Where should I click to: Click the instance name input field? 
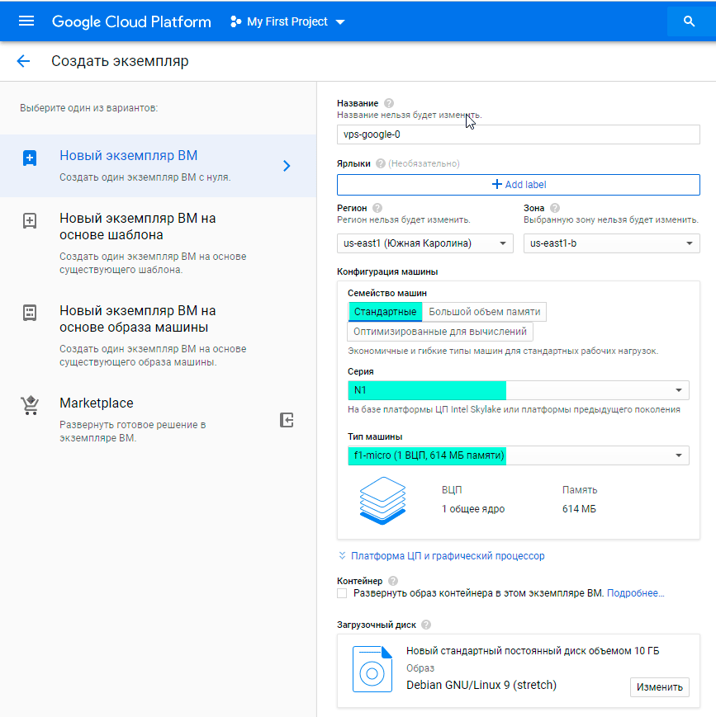click(518, 134)
